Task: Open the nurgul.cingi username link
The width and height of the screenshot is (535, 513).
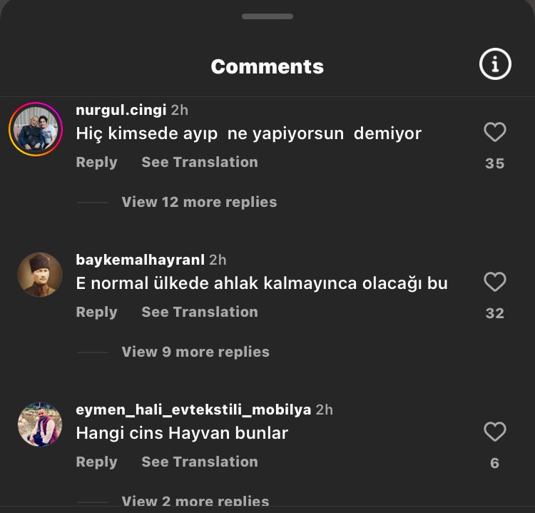Action: 121,110
